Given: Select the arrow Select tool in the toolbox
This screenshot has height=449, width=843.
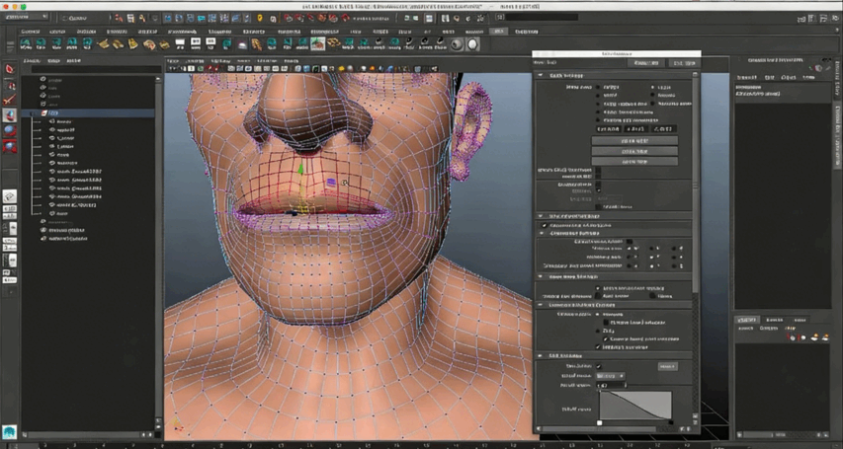Looking at the screenshot, I should (10, 70).
